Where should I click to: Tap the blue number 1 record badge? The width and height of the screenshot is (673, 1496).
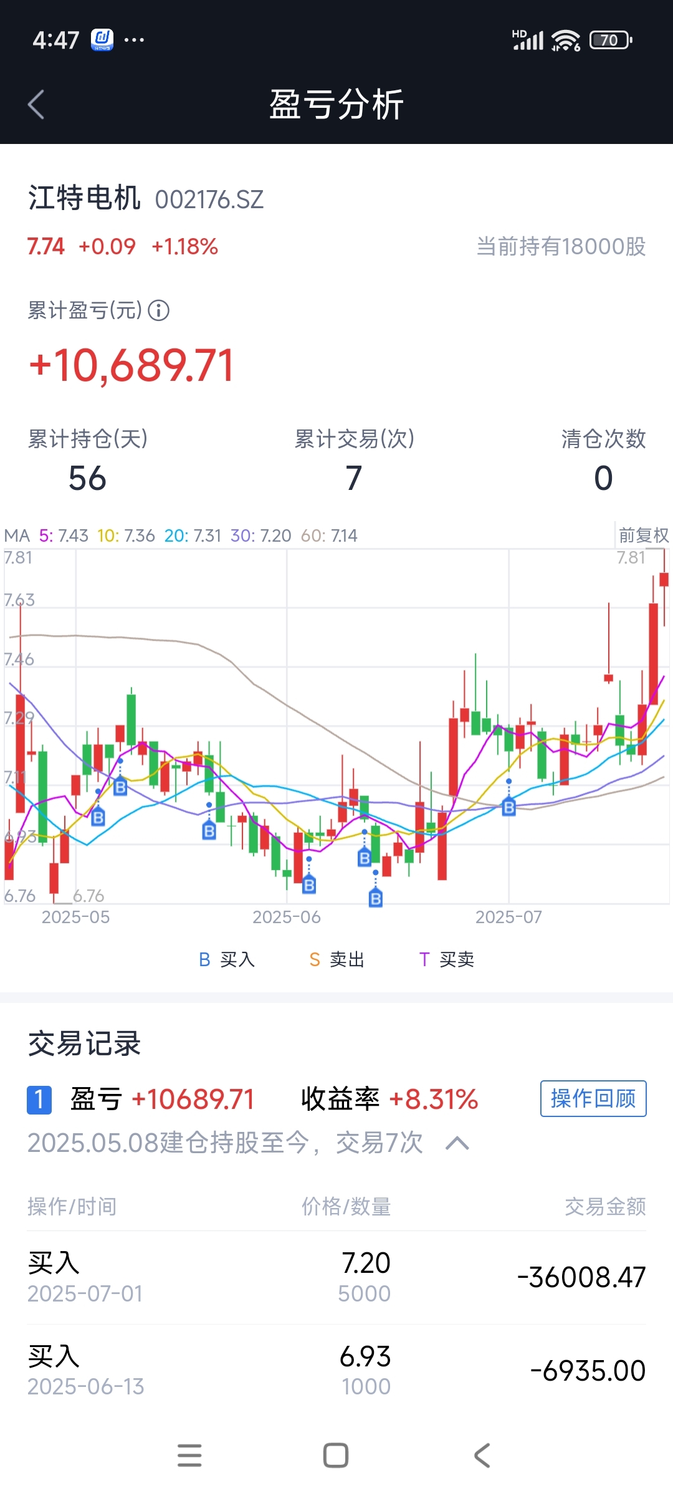39,1100
